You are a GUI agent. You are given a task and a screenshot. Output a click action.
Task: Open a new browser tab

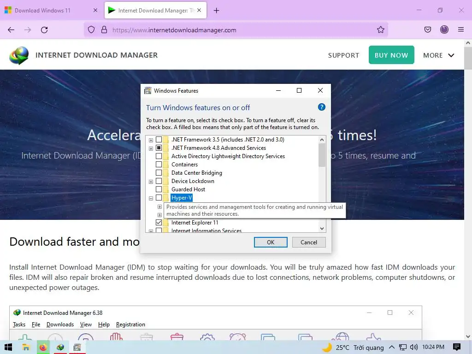coord(217,11)
